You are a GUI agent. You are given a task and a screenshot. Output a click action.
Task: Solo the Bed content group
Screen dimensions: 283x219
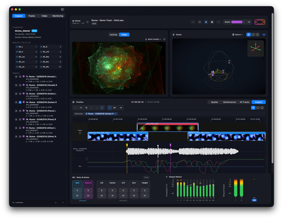pyautogui.click(x=77, y=190)
